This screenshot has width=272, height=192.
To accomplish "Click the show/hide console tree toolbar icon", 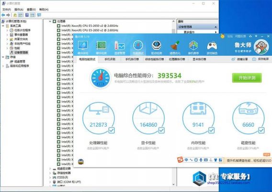I will pyautogui.click(x=21, y=15).
